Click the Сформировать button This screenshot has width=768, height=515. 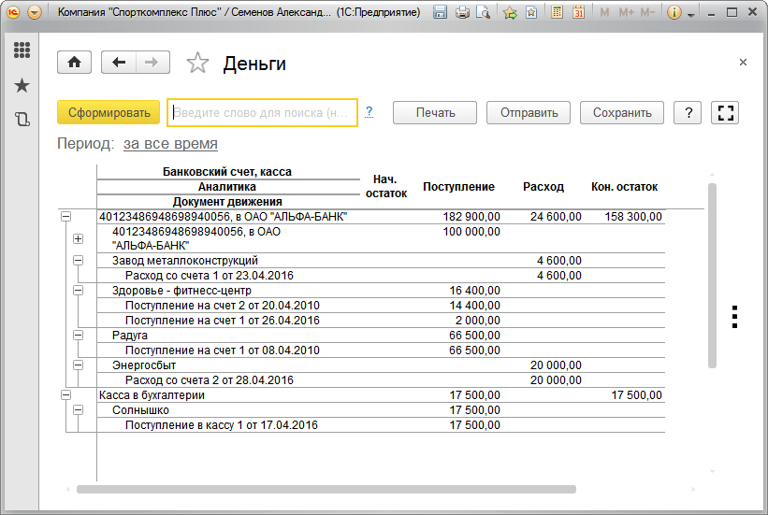click(x=109, y=113)
